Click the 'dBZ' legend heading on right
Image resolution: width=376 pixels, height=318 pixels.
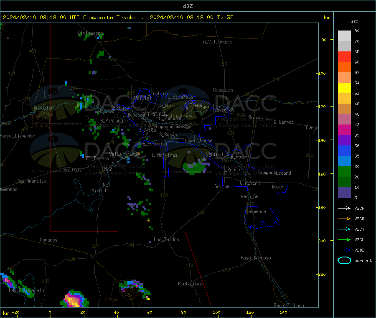point(354,22)
